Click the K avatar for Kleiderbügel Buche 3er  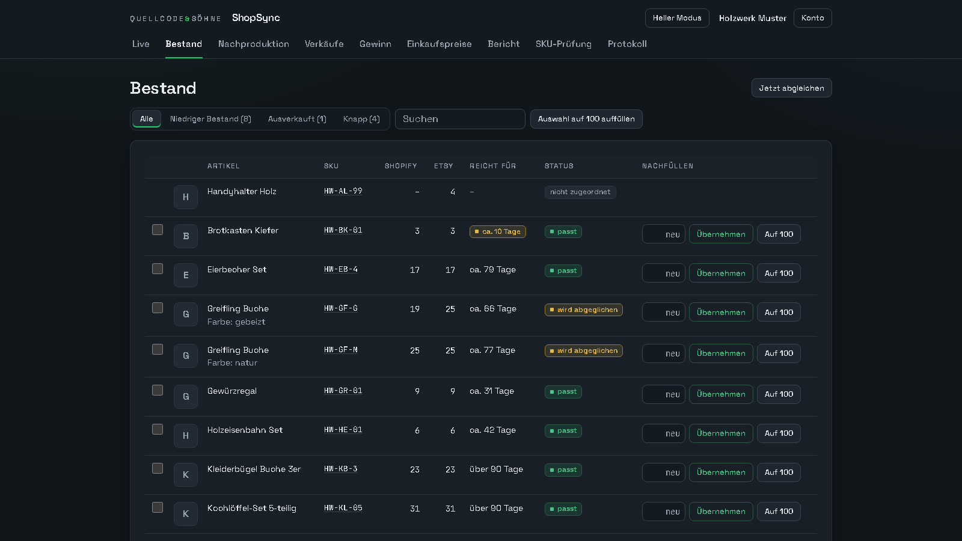coord(186,475)
